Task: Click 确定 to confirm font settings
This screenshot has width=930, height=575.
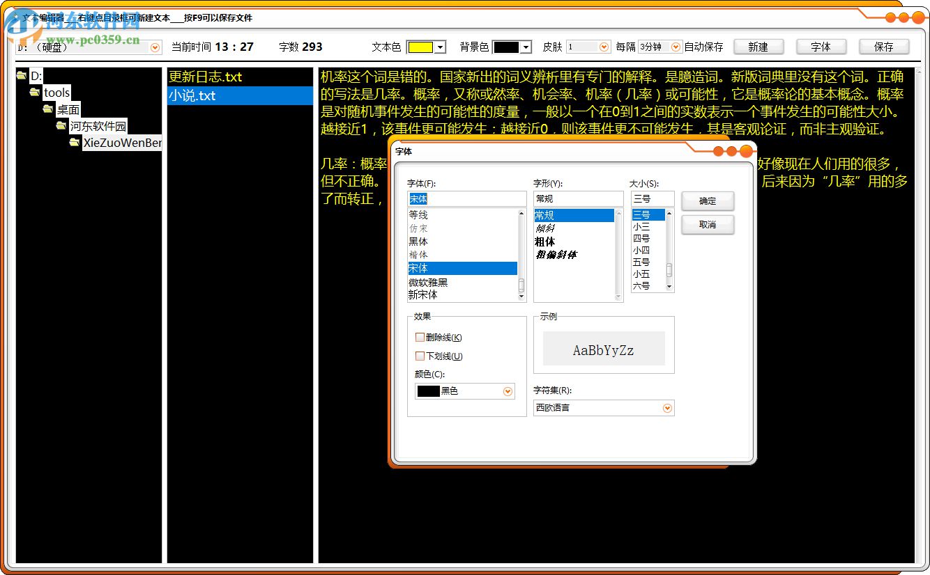Action: [707, 201]
